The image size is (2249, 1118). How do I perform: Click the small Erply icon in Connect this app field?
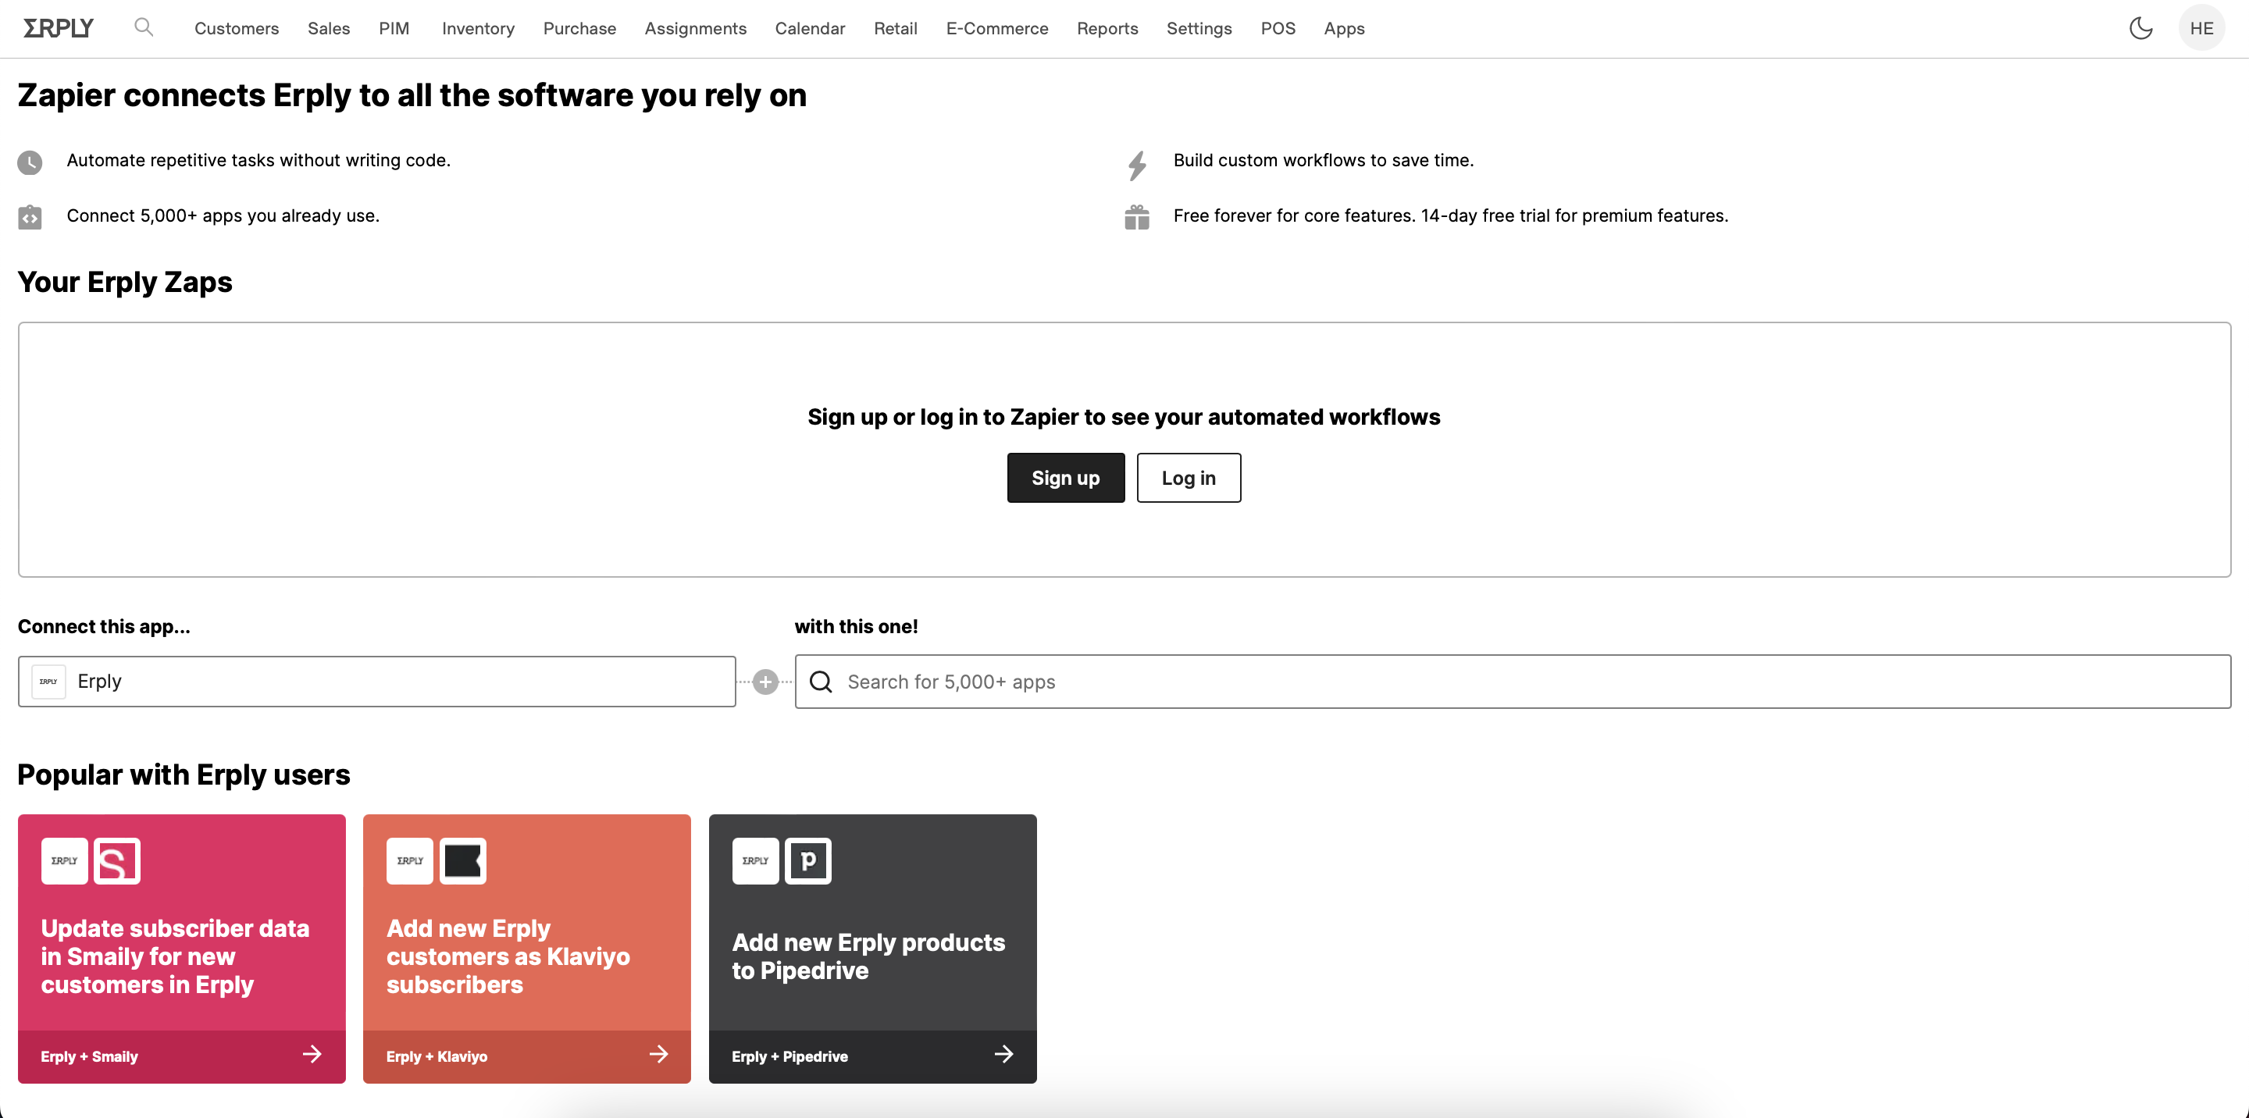49,682
